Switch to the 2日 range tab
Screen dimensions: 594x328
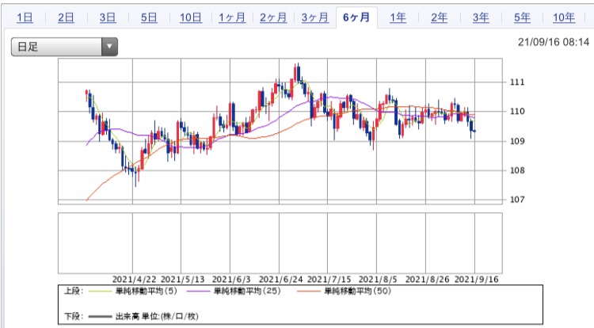[x=66, y=17]
